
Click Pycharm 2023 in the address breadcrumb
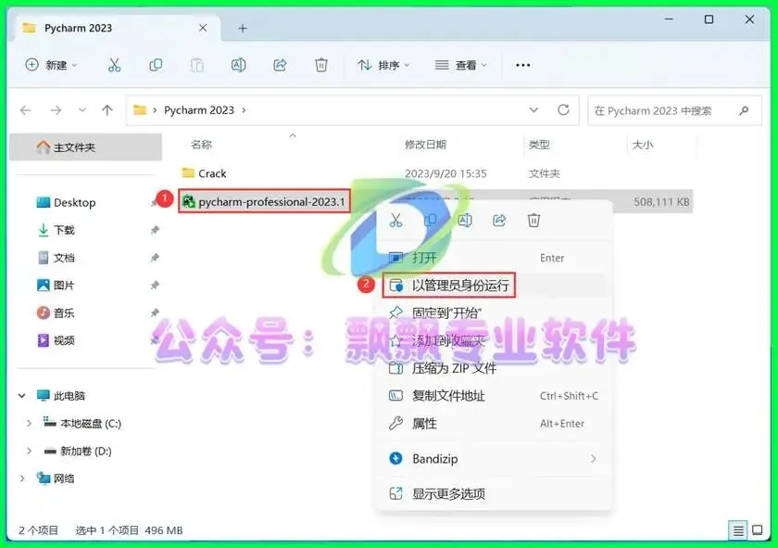tap(199, 110)
